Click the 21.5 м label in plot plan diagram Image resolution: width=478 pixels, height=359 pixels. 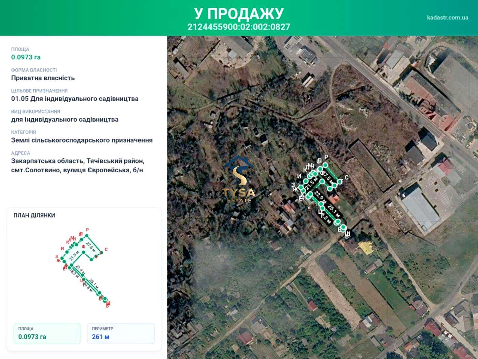coord(74,256)
